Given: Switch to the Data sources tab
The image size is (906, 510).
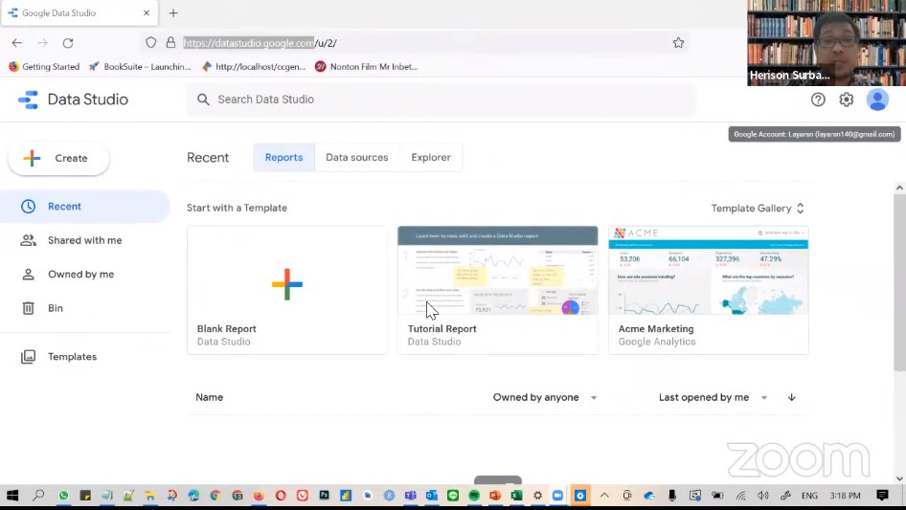Looking at the screenshot, I should click(356, 157).
